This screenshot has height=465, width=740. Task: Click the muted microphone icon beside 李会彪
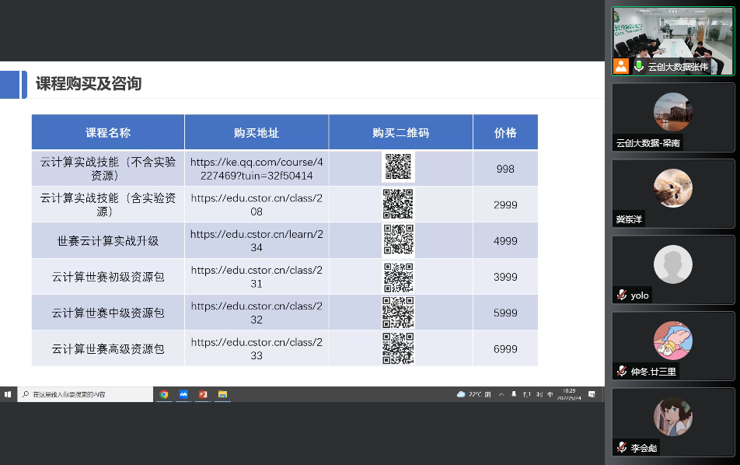(622, 448)
